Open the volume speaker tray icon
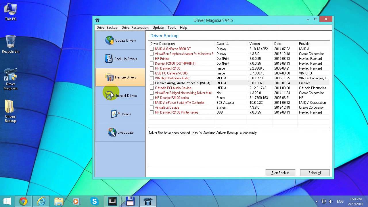The image size is (368, 207). click(331, 202)
